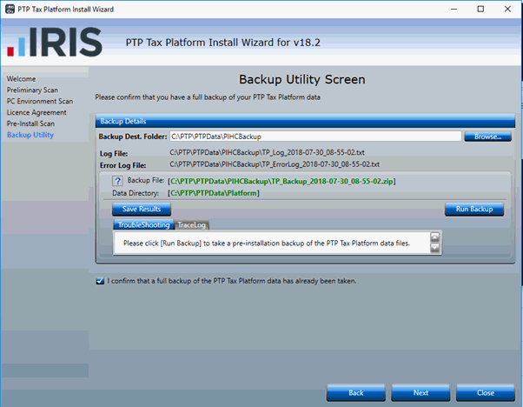Viewport: 523px width, 407px height.
Task: Go to the Welcome step in the sidebar
Action: (x=22, y=79)
